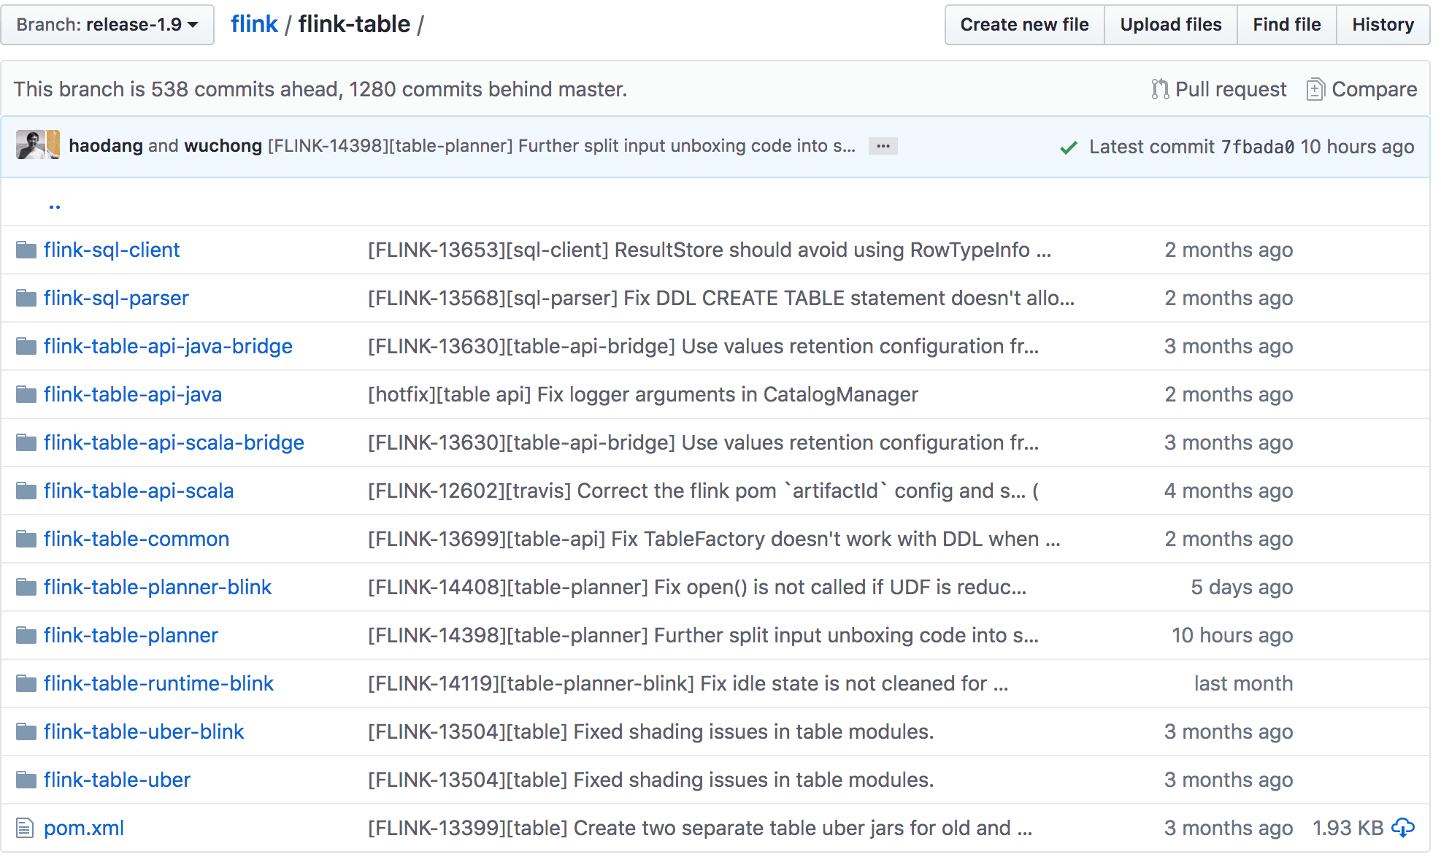Expand the commit message ellipsis button
The image size is (1441, 857).
pos(883,146)
